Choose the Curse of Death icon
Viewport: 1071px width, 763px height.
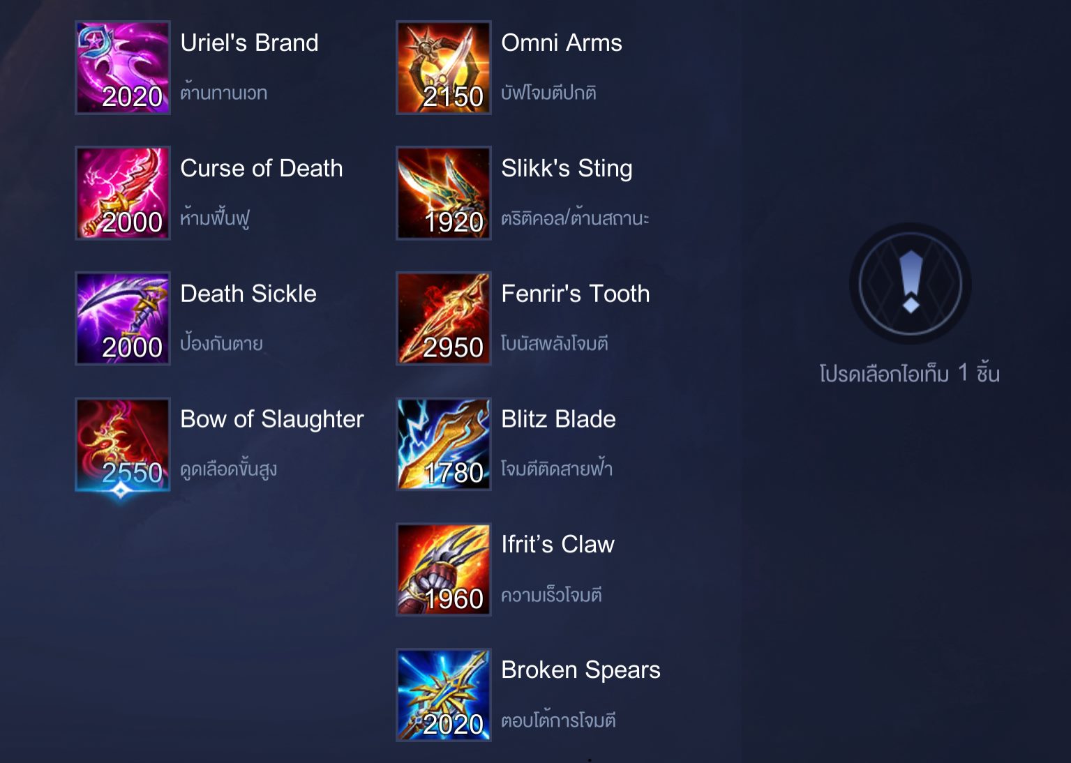[123, 193]
